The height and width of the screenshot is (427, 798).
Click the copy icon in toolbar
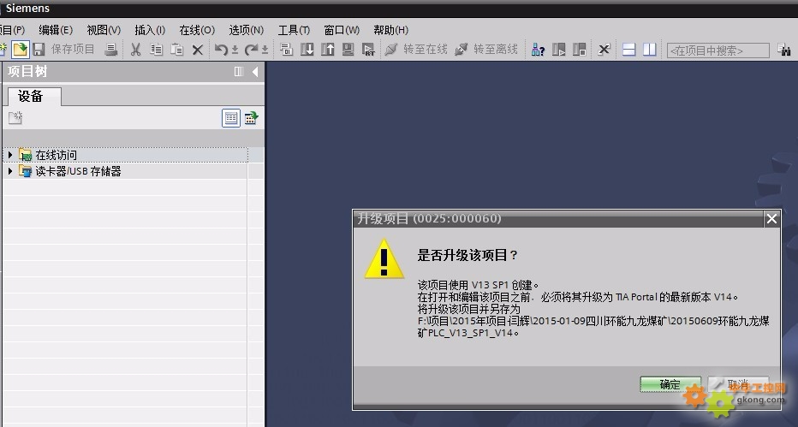point(156,50)
